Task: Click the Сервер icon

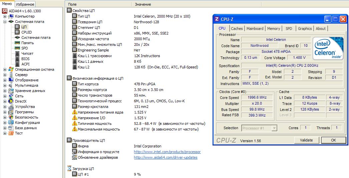Action: [11, 75]
